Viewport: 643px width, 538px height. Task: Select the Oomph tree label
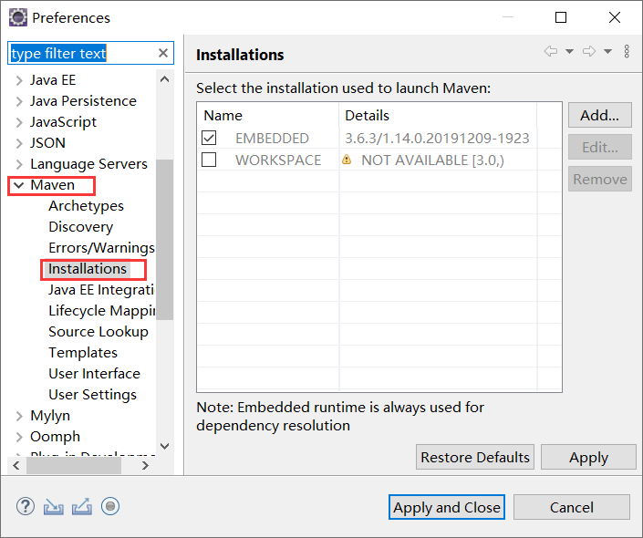[55, 437]
